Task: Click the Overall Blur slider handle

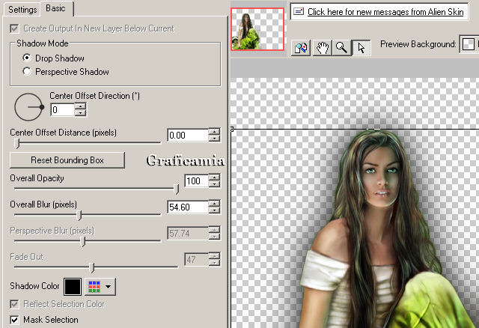Action: (79, 215)
